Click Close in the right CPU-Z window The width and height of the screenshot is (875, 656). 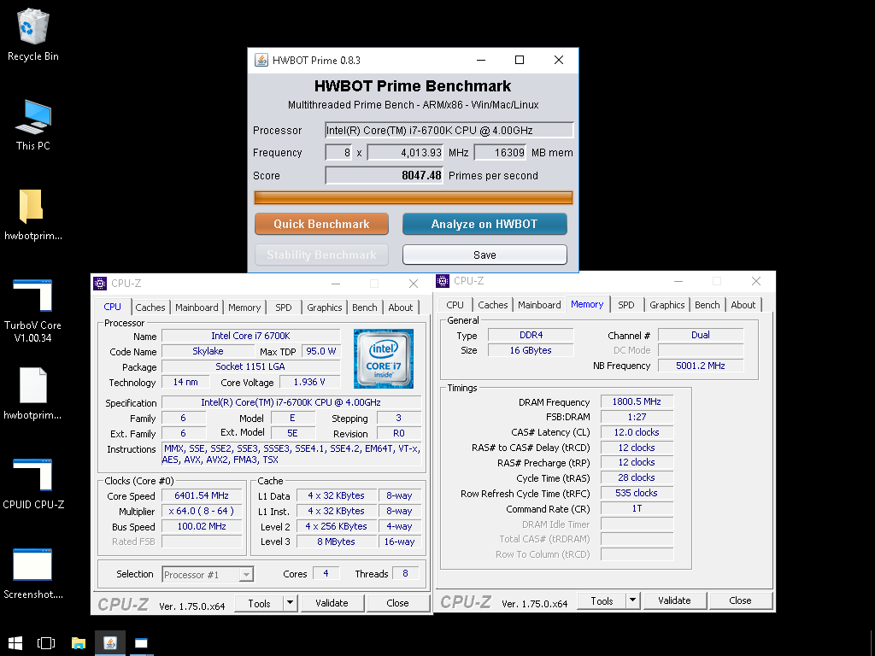[x=741, y=600]
